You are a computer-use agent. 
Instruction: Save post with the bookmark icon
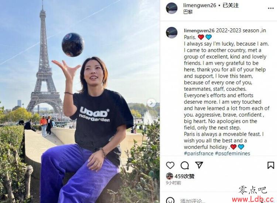(271, 165)
